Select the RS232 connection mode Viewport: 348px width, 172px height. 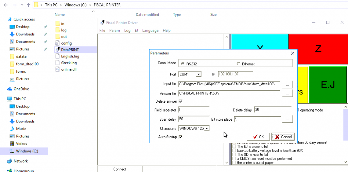[x=183, y=64]
